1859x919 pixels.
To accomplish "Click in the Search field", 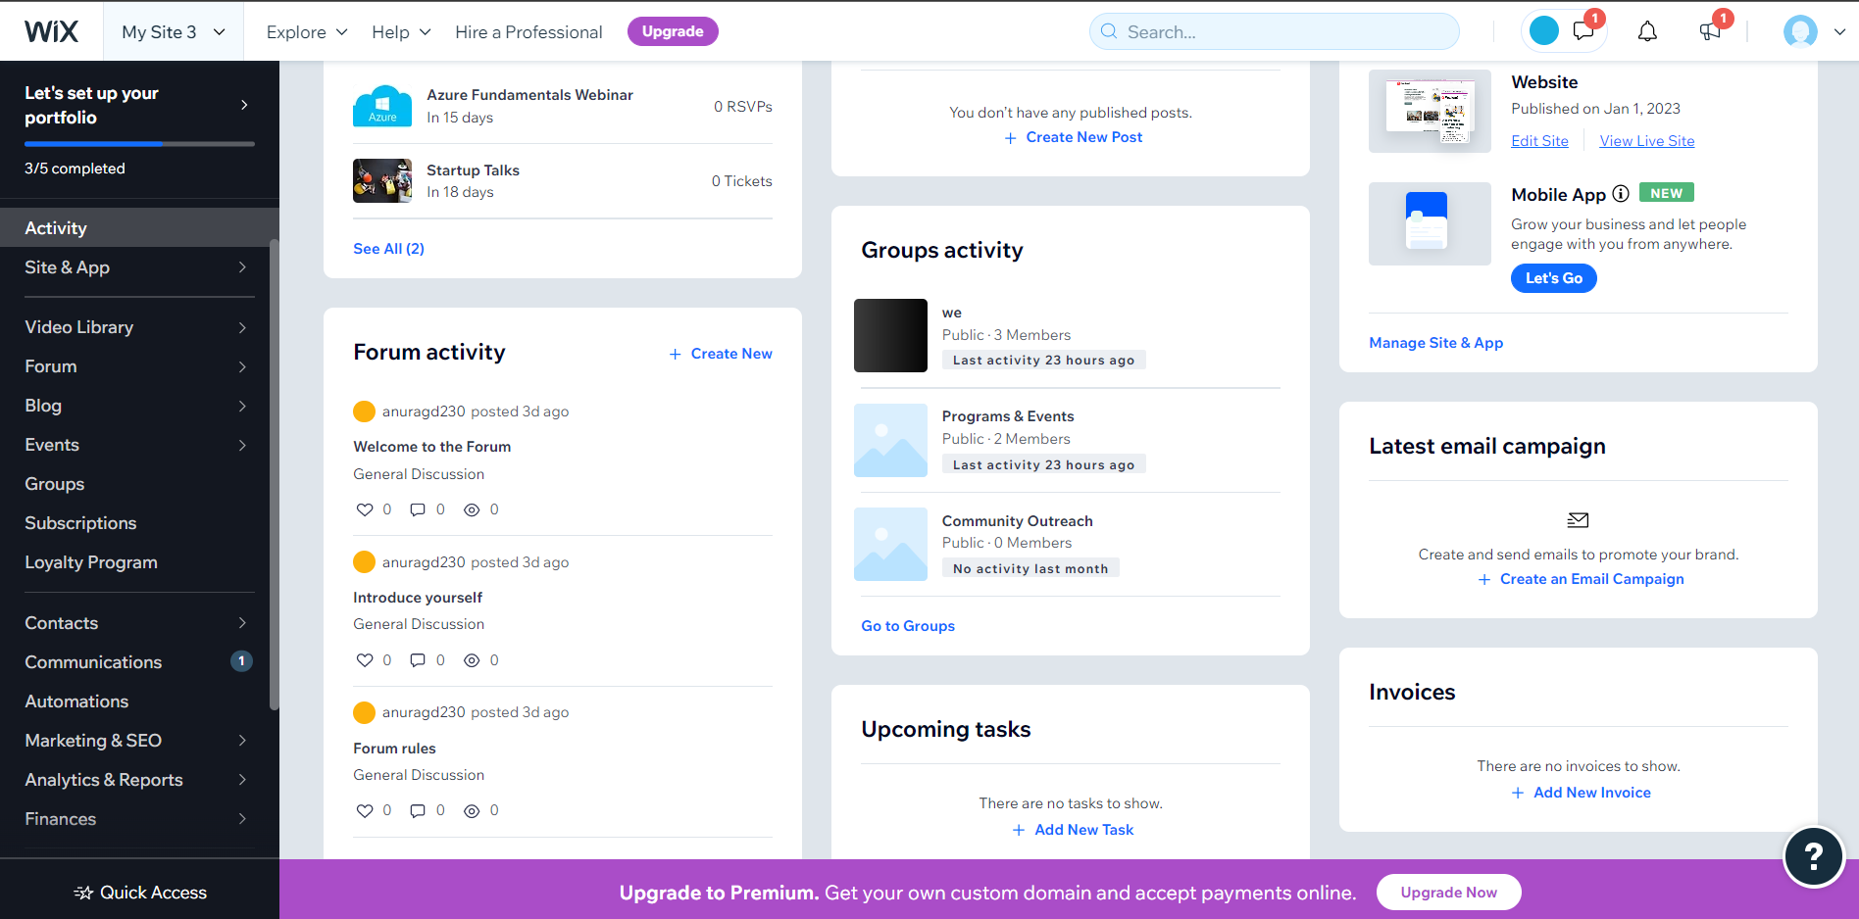I will pyautogui.click(x=1274, y=31).
